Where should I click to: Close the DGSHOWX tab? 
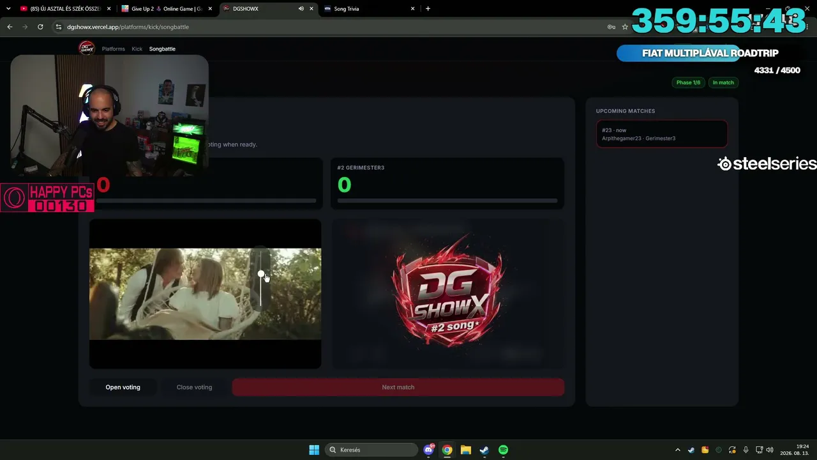312,9
